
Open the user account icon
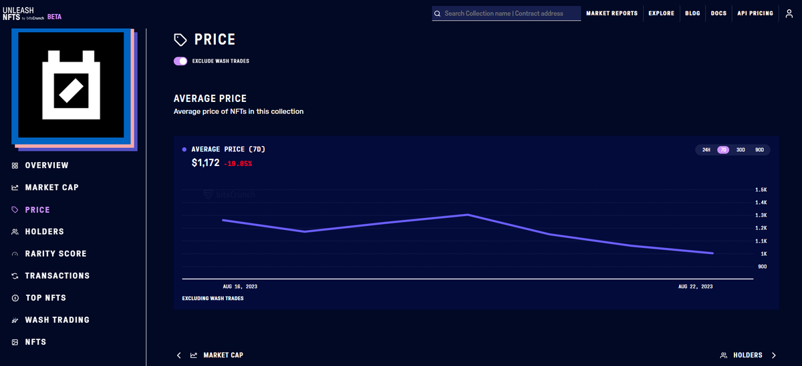pyautogui.click(x=789, y=13)
